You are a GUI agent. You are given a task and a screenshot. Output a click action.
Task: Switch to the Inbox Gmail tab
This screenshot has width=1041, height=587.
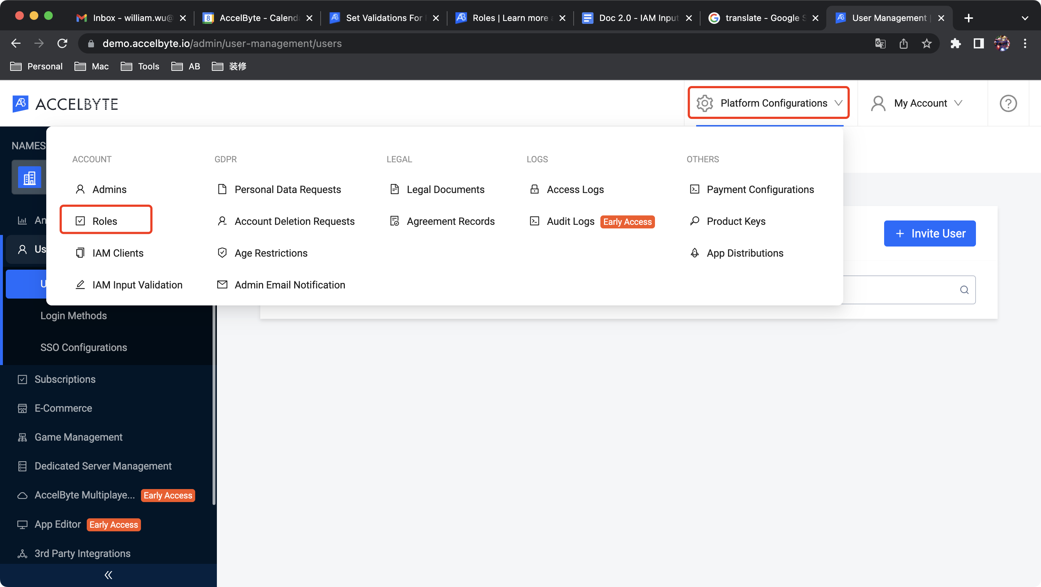tap(131, 18)
